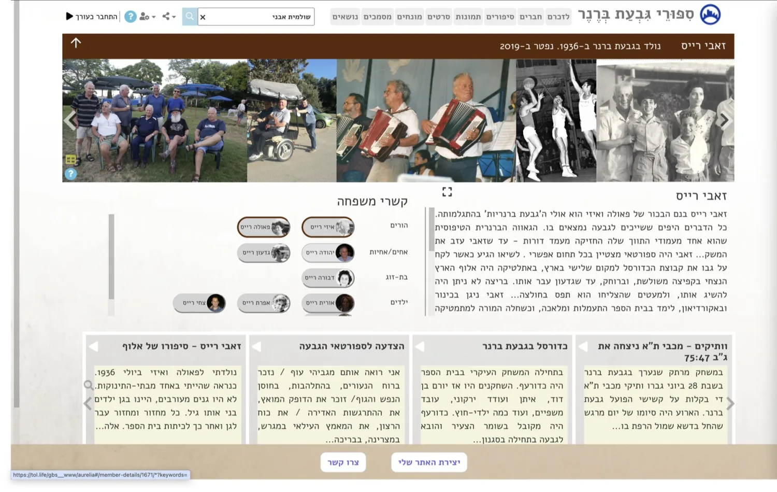Open the share dropdown

[169, 17]
